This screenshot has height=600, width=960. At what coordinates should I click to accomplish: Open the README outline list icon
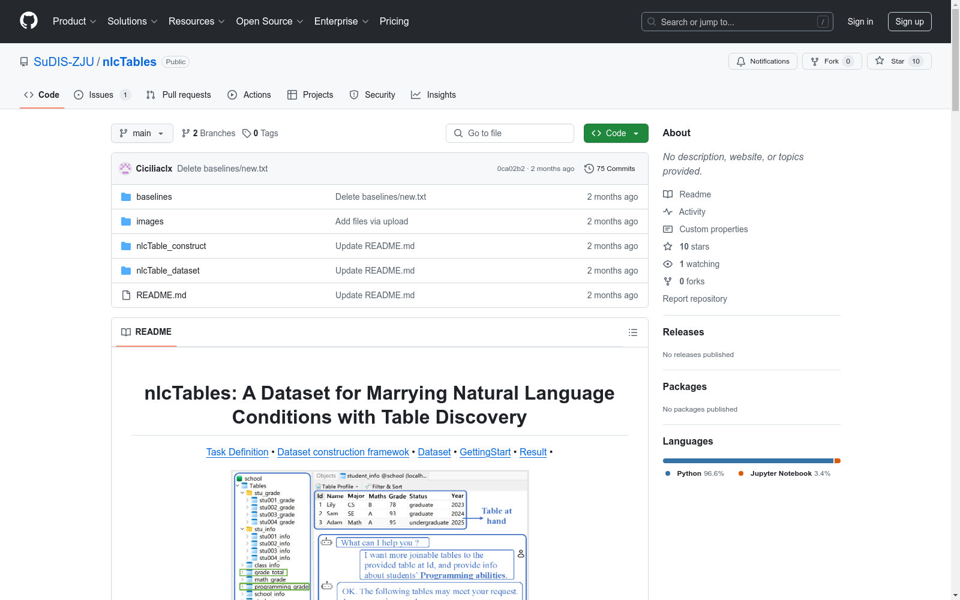[632, 332]
